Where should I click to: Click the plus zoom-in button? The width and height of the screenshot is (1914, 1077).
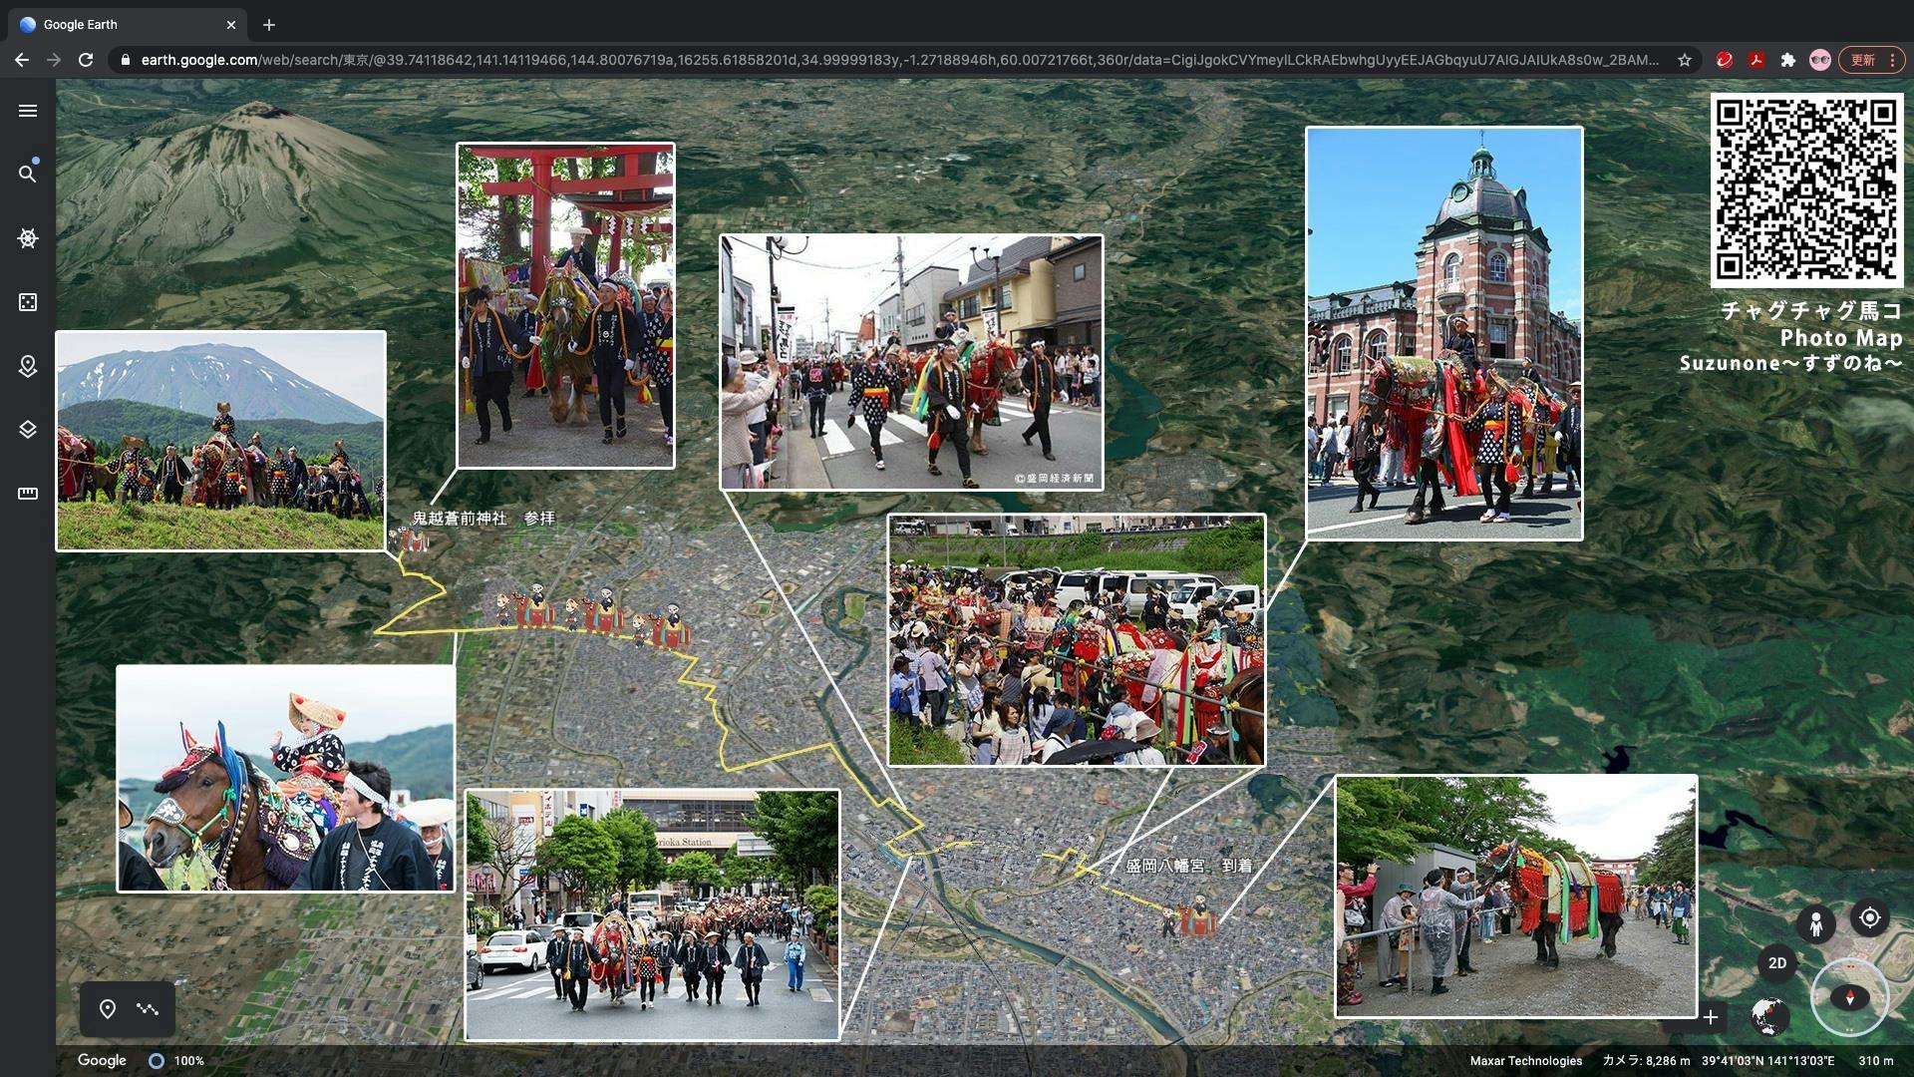(x=1711, y=1017)
